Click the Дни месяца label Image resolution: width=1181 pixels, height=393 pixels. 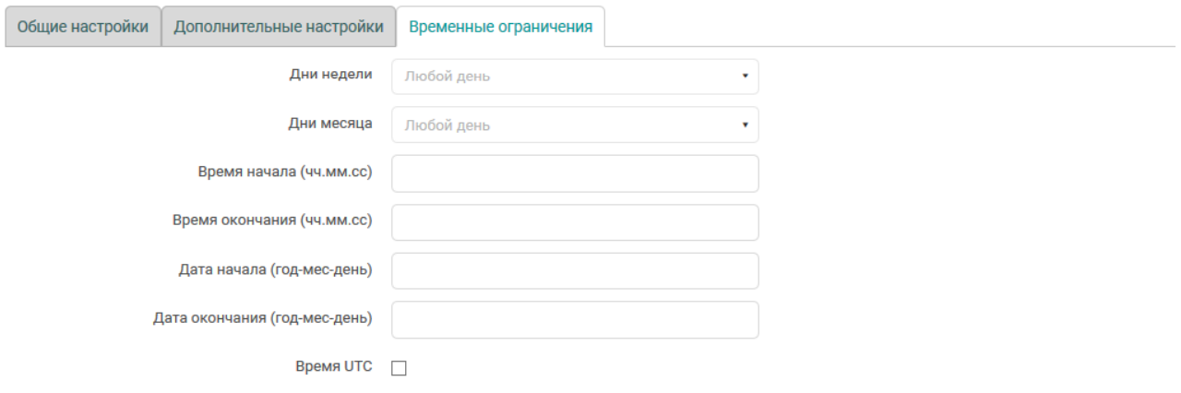click(x=330, y=124)
